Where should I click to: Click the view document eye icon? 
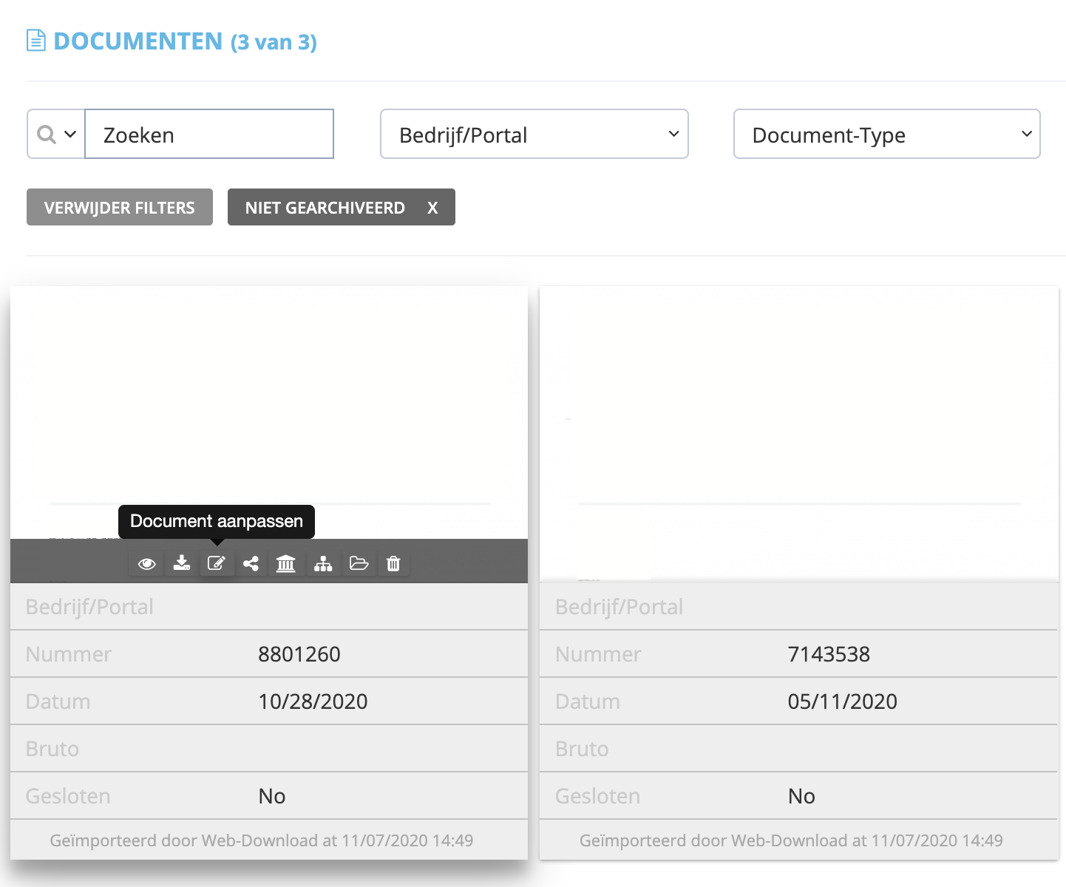click(146, 564)
